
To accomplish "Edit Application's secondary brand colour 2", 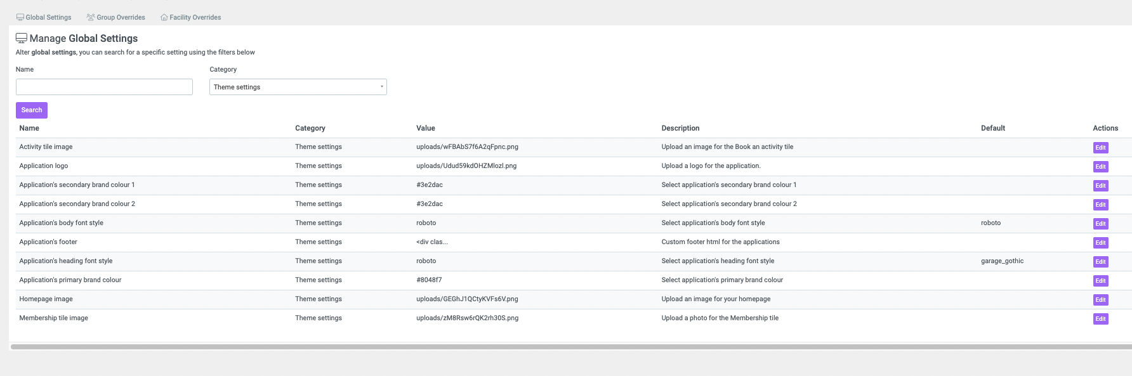I will pos(1100,205).
